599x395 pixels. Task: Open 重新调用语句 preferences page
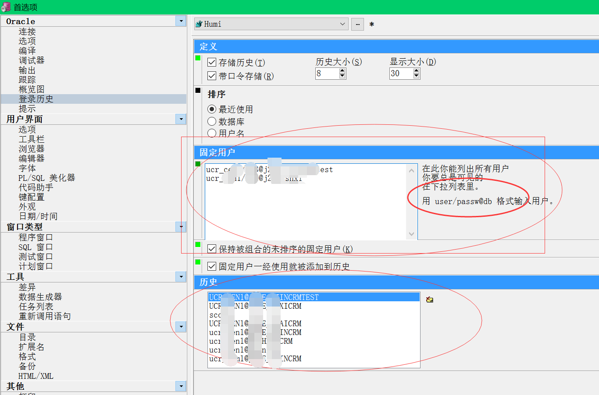(45, 316)
